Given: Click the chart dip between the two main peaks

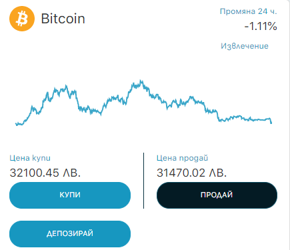Looking at the screenshot, I should 101,114.
